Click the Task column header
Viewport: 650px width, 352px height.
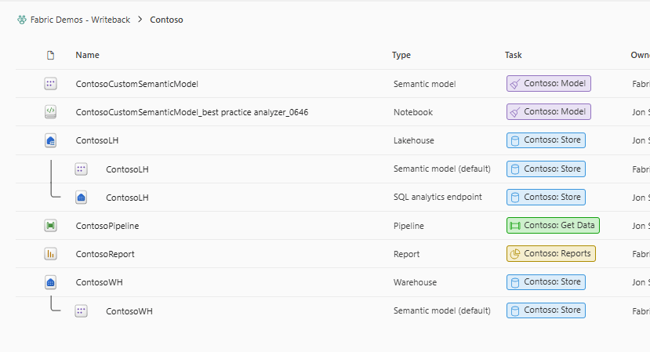click(514, 55)
